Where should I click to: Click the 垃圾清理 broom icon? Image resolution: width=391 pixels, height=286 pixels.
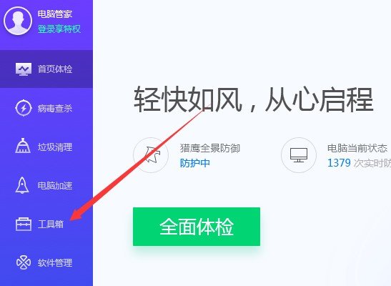(23, 146)
